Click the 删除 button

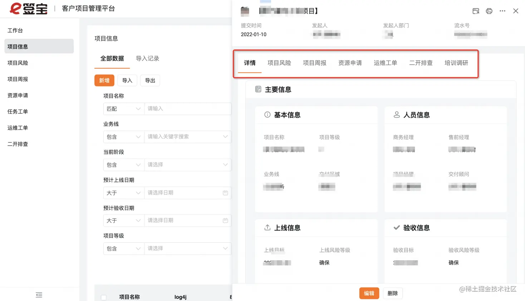point(393,293)
